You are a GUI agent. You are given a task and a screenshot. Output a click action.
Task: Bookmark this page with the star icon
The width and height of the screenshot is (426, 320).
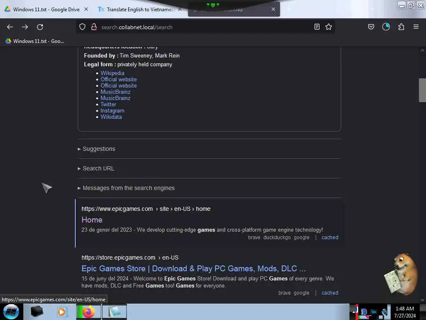coord(329,27)
